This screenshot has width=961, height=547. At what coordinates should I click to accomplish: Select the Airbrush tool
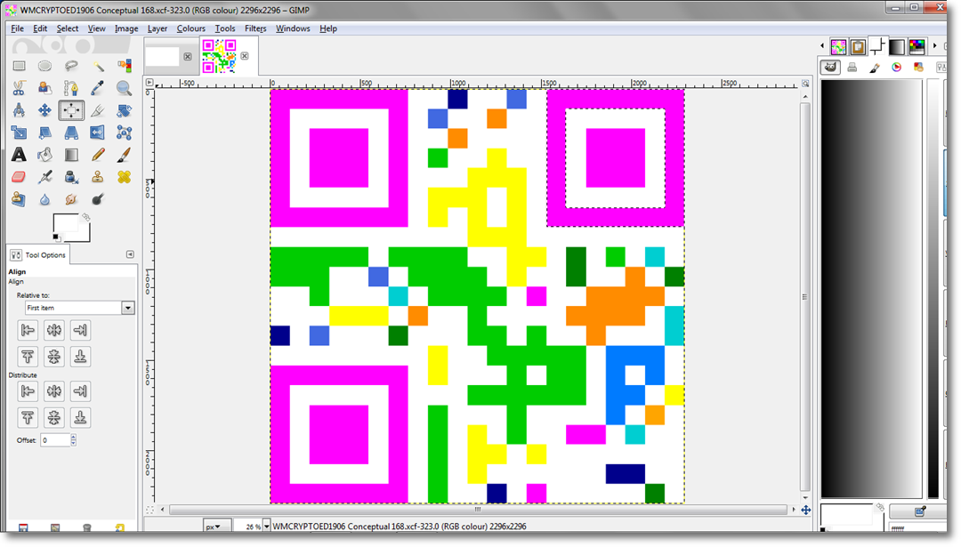(44, 177)
